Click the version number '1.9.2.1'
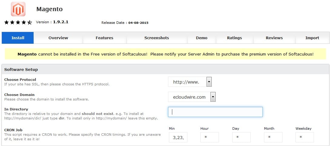The width and height of the screenshot is (330, 146). click(x=61, y=22)
